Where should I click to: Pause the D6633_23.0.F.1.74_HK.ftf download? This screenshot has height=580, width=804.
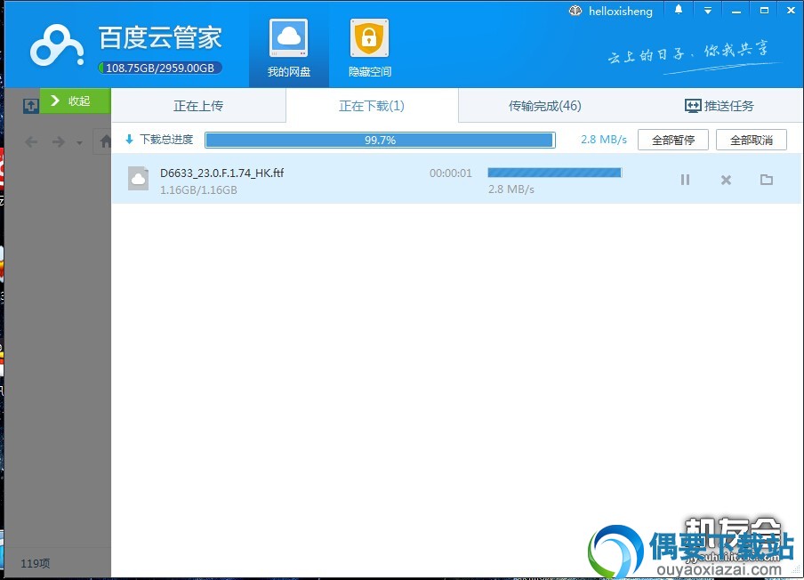click(x=685, y=180)
